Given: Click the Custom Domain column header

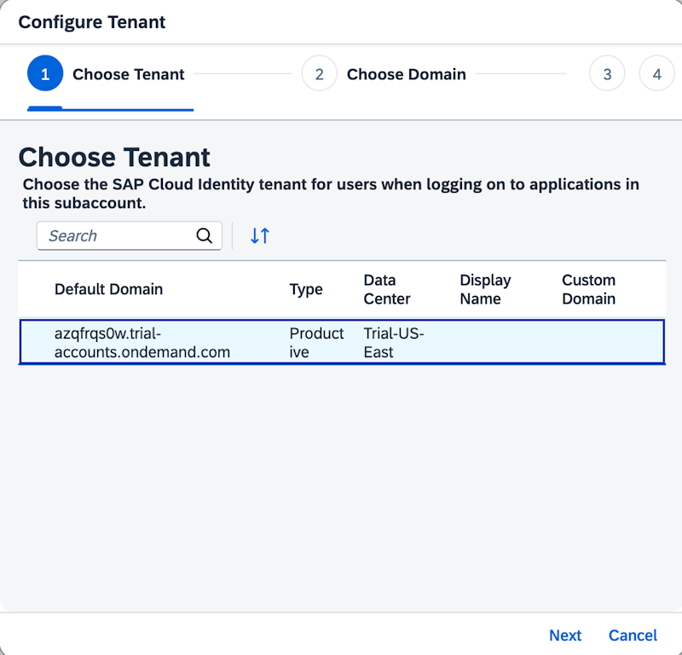Looking at the screenshot, I should [x=588, y=289].
